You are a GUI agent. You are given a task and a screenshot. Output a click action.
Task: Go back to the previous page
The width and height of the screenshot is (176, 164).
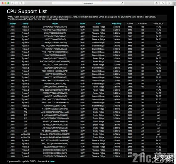[x=13, y=3]
